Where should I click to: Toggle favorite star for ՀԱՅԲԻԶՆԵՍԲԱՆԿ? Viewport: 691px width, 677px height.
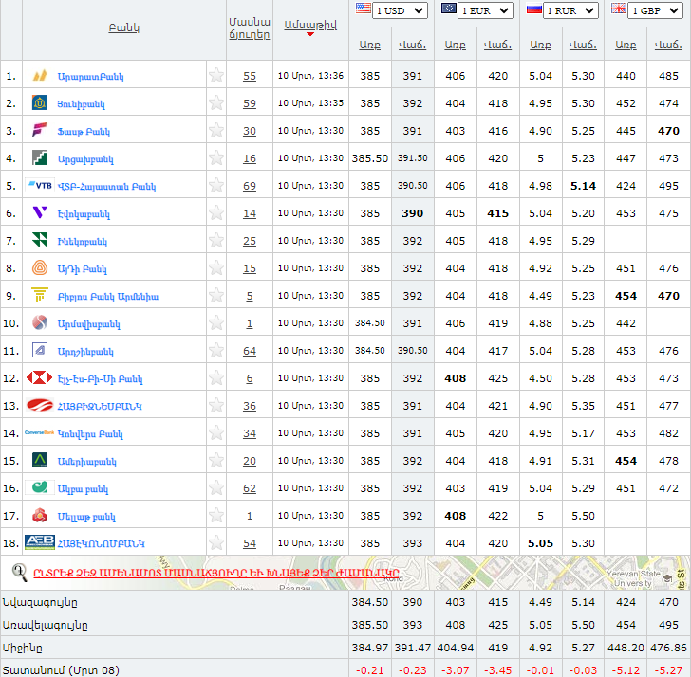tap(216, 406)
